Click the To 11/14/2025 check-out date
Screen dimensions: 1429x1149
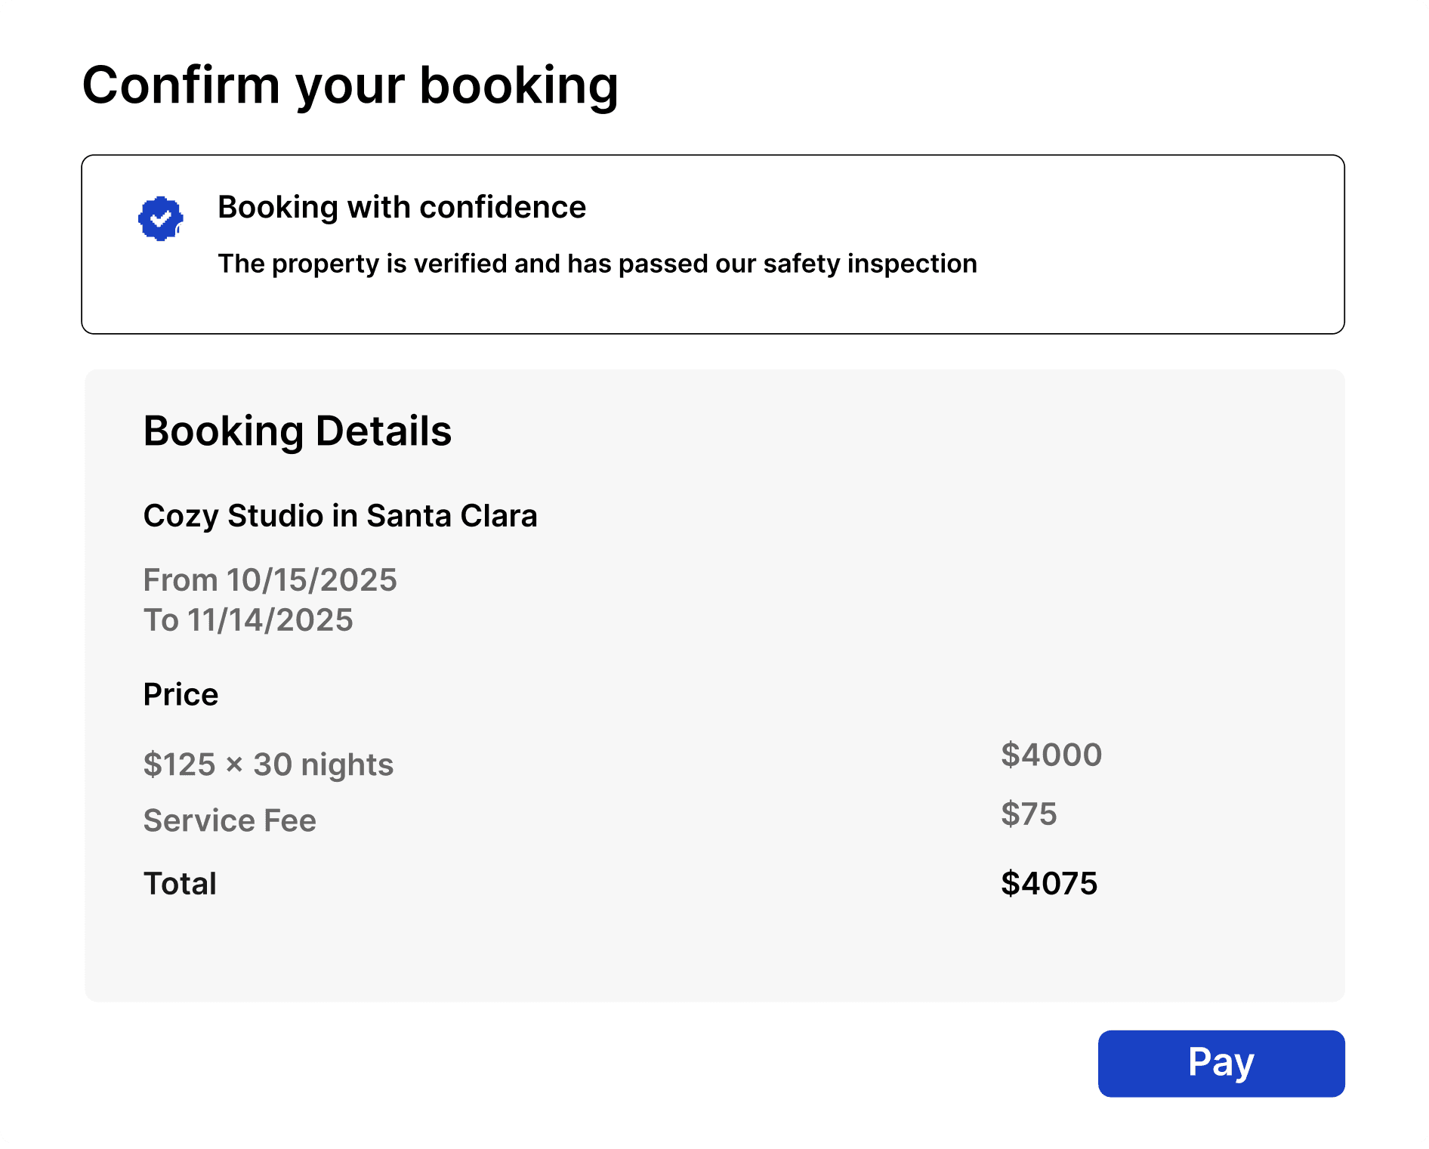coord(248,620)
